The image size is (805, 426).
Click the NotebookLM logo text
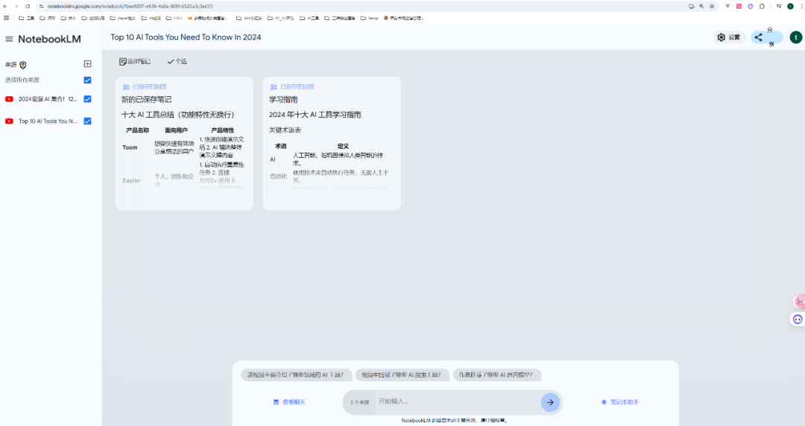tap(49, 39)
